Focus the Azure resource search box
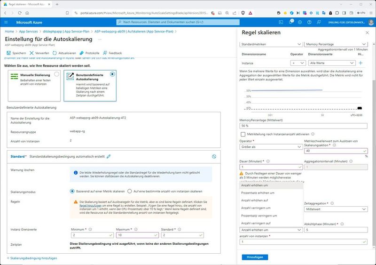Image resolution: width=376 pixels, height=265 pixels. [178, 22]
